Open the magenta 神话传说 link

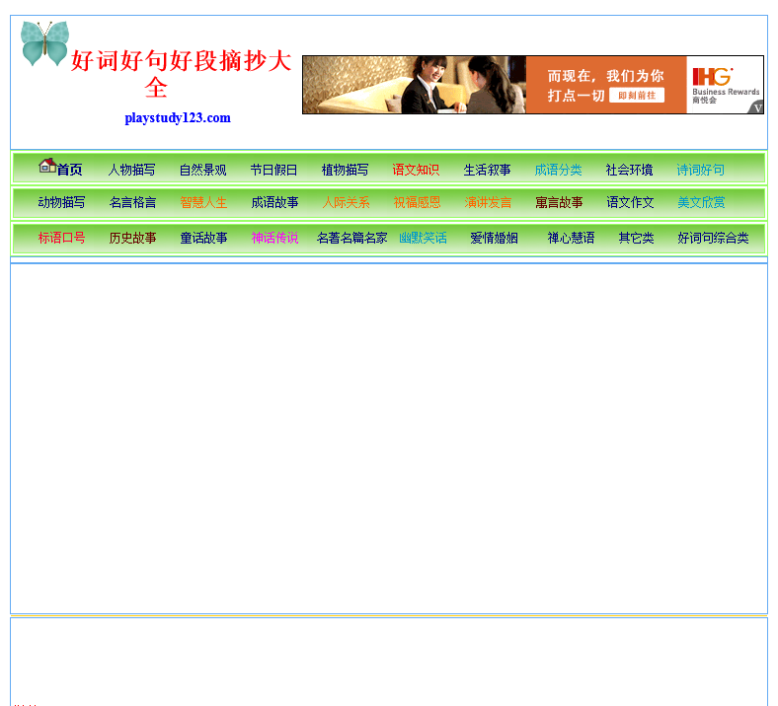pos(274,238)
